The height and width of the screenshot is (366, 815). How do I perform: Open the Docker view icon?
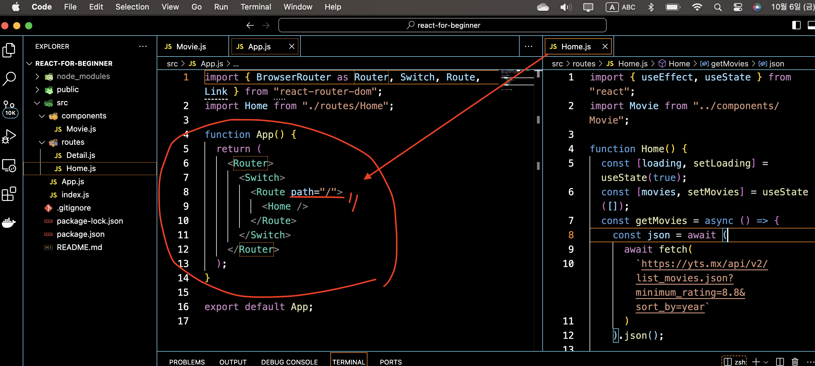(9, 222)
